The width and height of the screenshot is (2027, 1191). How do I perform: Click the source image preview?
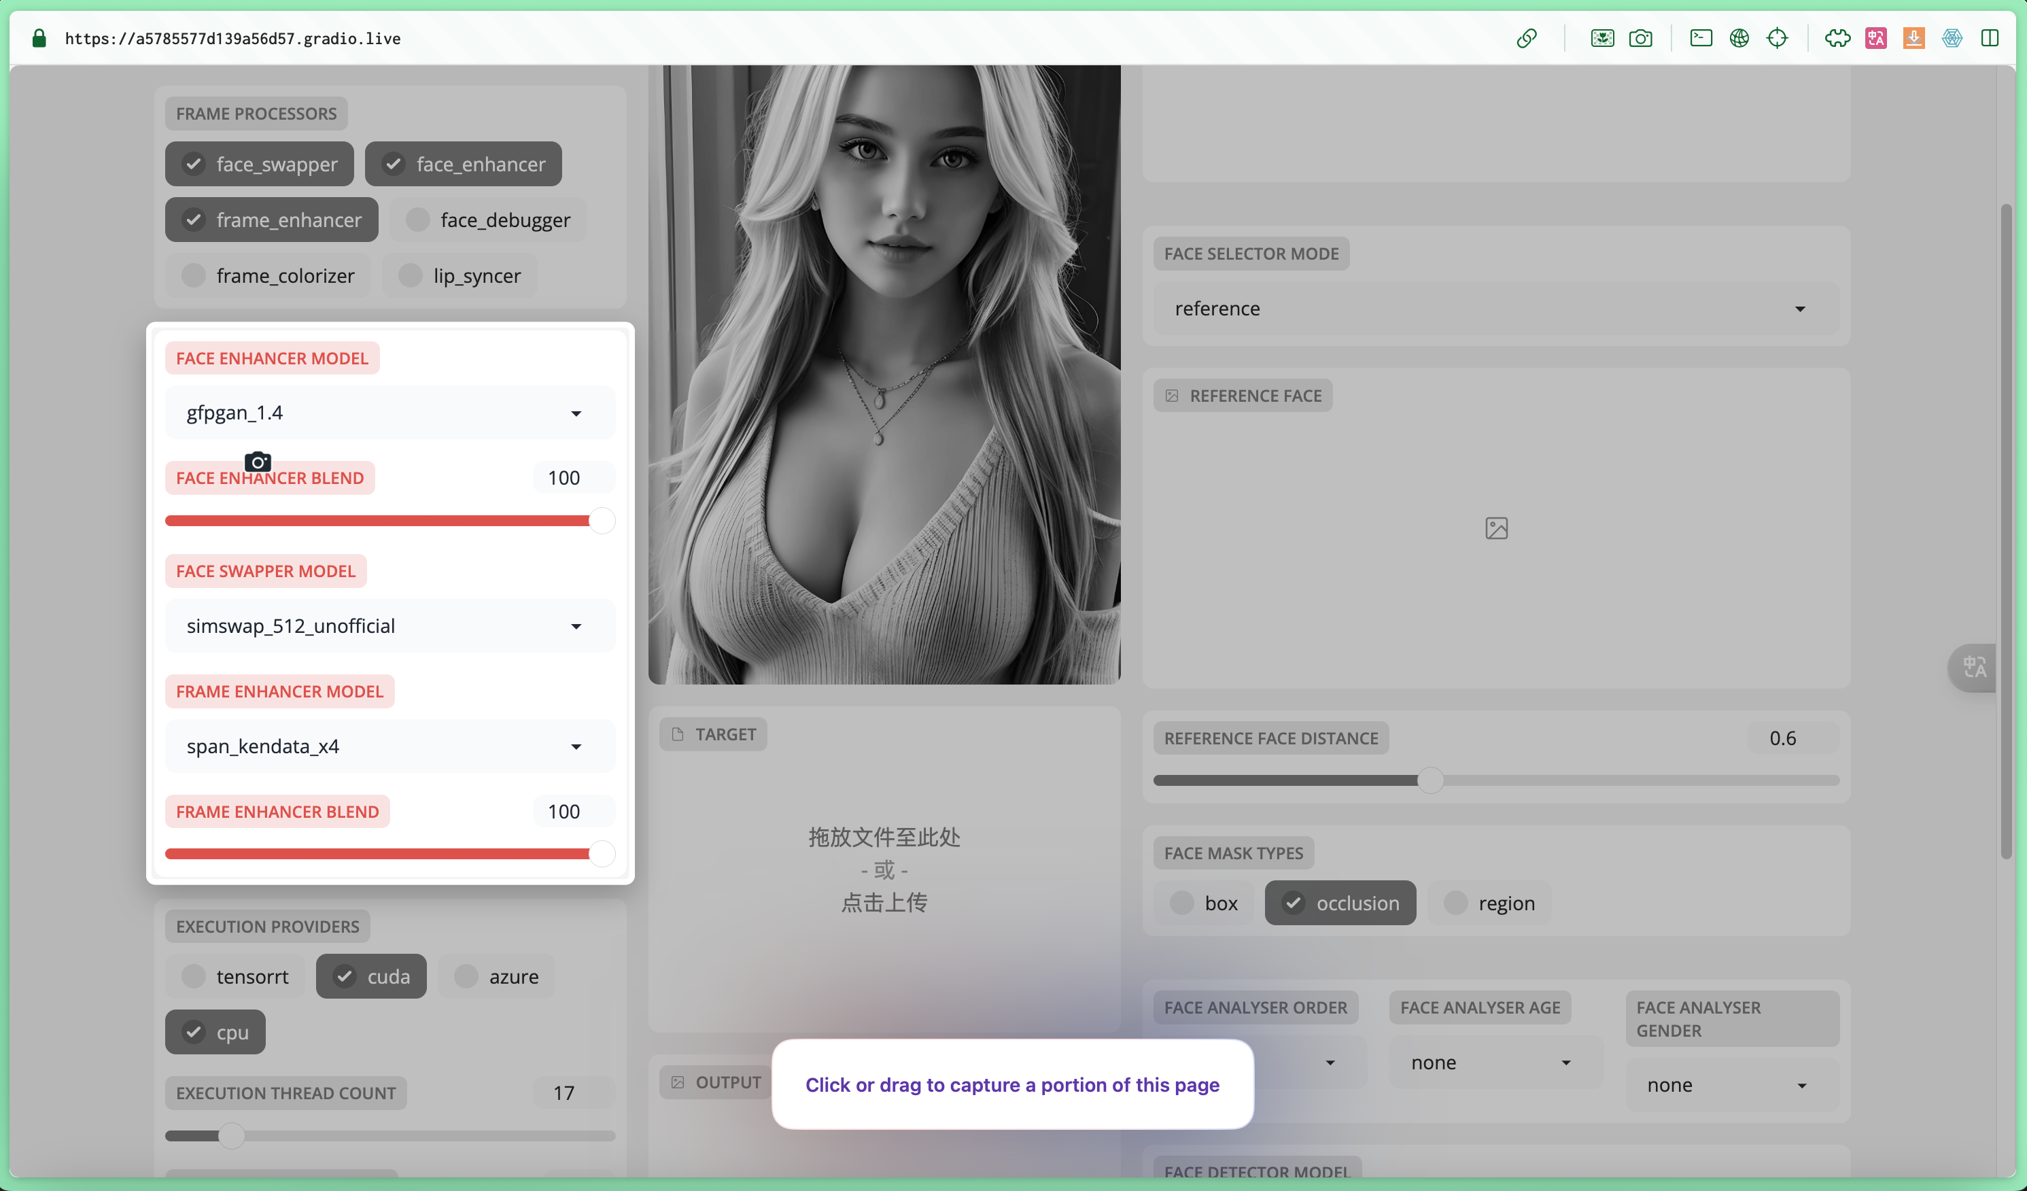tap(884, 374)
